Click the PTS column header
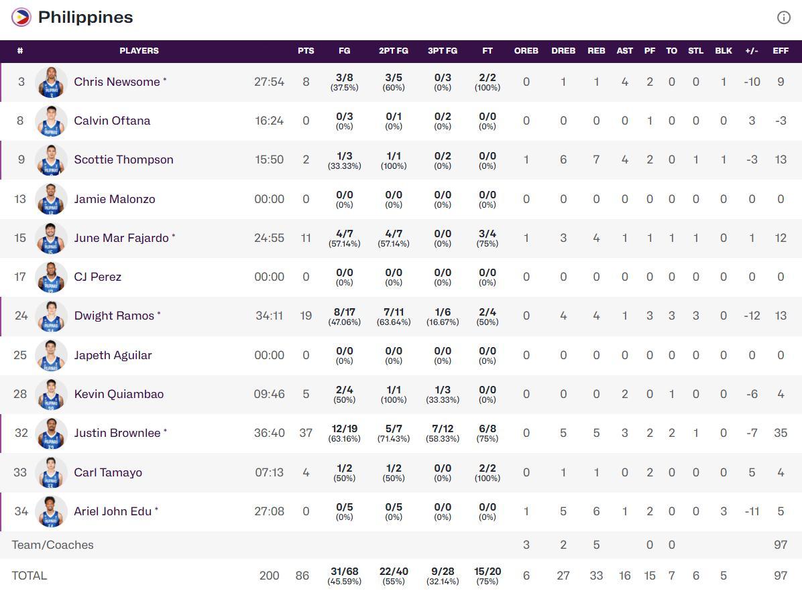802x591 pixels. click(306, 51)
